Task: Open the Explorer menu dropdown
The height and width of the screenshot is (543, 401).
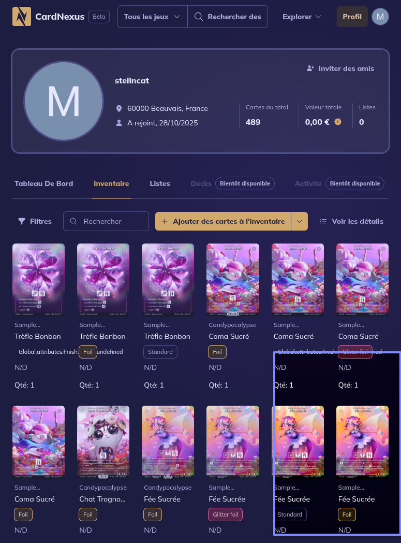Action: (302, 17)
